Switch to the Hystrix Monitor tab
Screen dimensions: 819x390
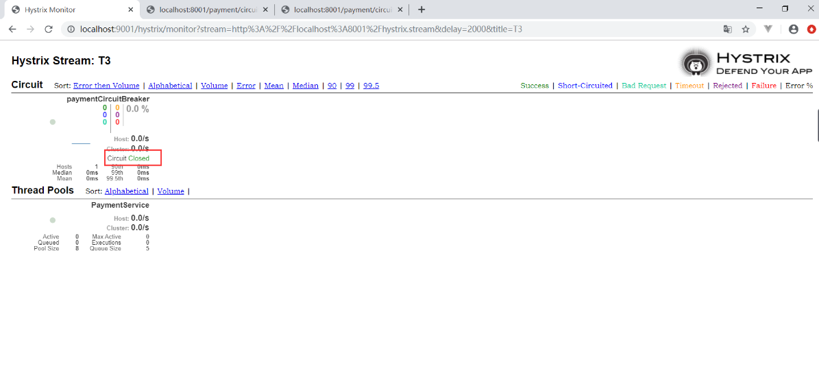(69, 10)
